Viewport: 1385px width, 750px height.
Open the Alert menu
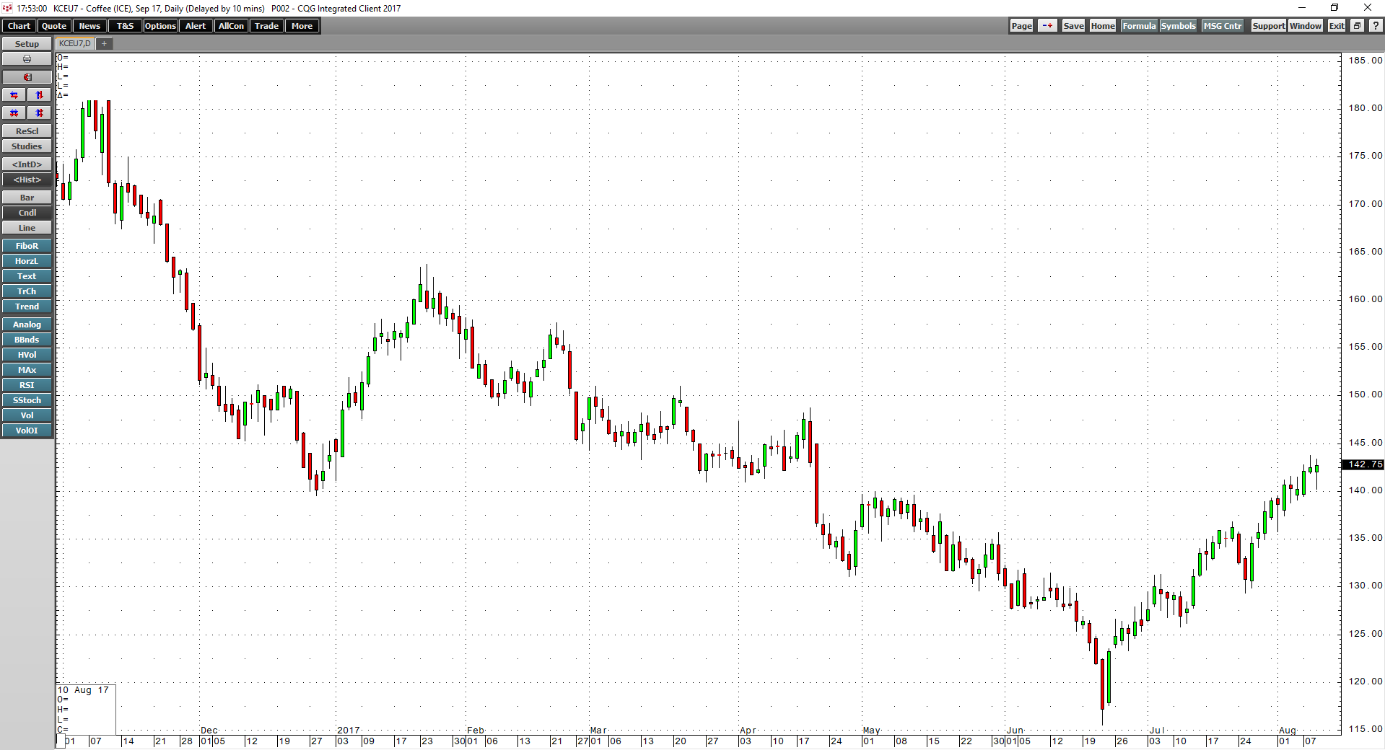(196, 26)
